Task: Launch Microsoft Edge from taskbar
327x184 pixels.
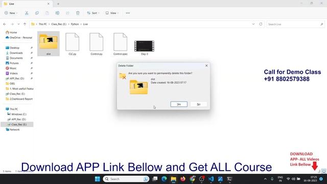Action: [164, 179]
